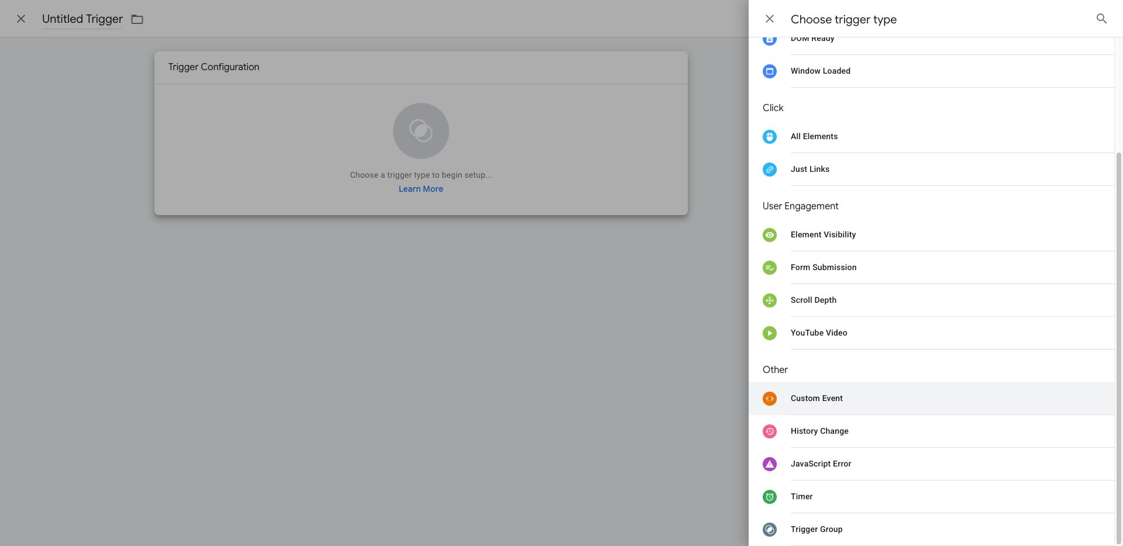This screenshot has width=1123, height=546.
Task: Click the orange Custom Event icon
Action: click(x=770, y=399)
